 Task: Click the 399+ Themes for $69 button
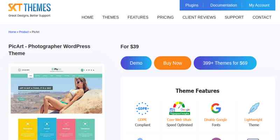tap(225, 63)
